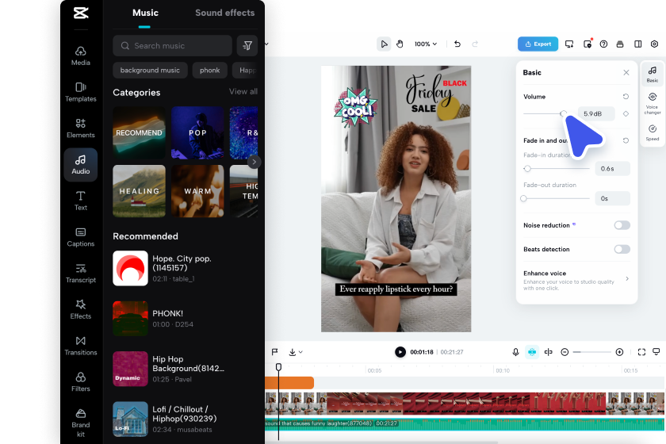Enable the Noise reduction switch
This screenshot has height=444, width=666.
(x=622, y=225)
